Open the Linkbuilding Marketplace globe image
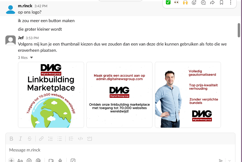The width and height of the screenshot is (242, 162). coord(51,95)
